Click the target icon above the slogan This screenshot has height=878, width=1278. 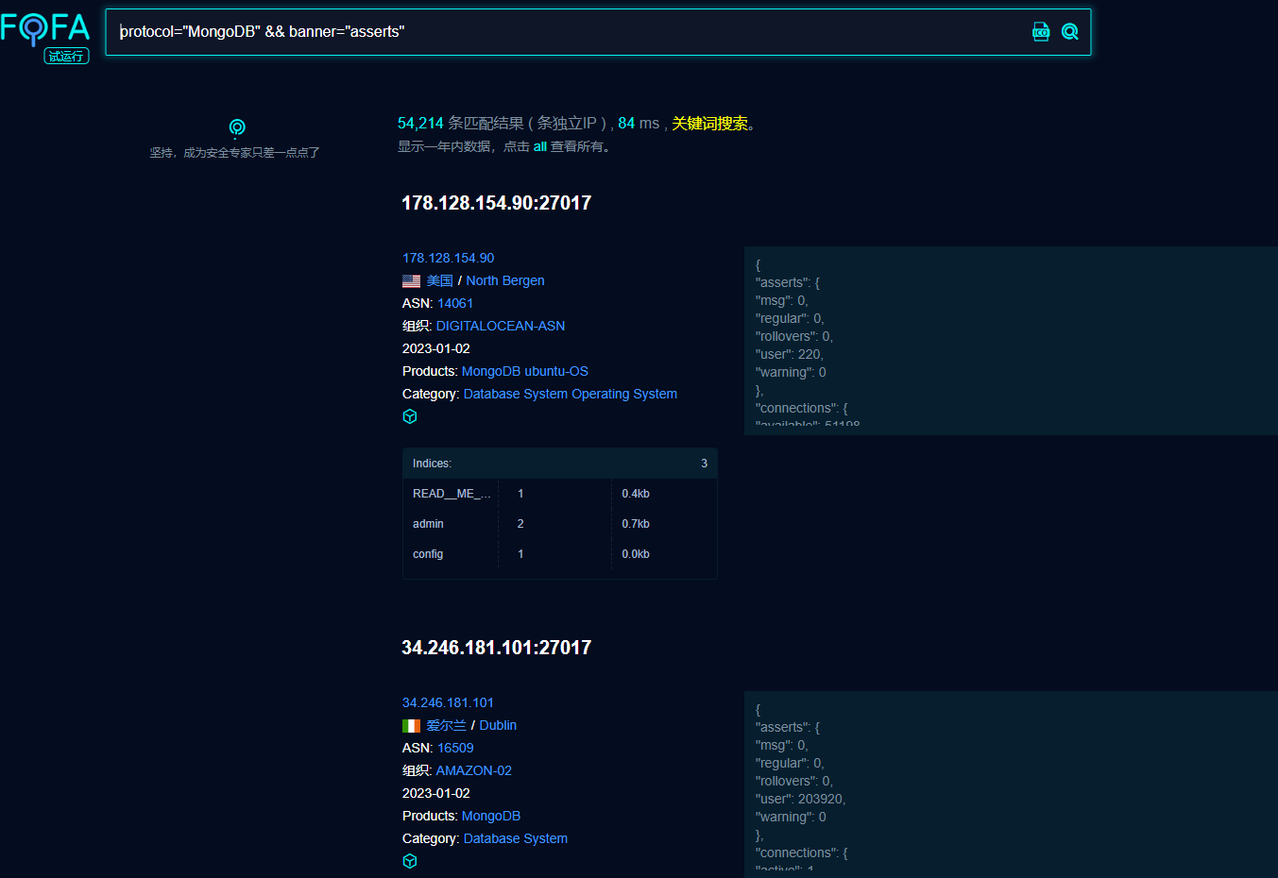[x=237, y=127]
